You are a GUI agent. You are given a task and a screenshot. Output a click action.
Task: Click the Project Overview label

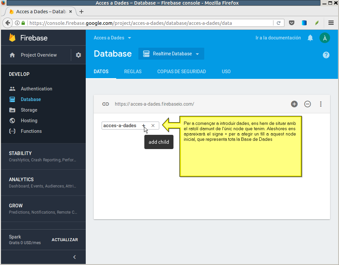39,55
